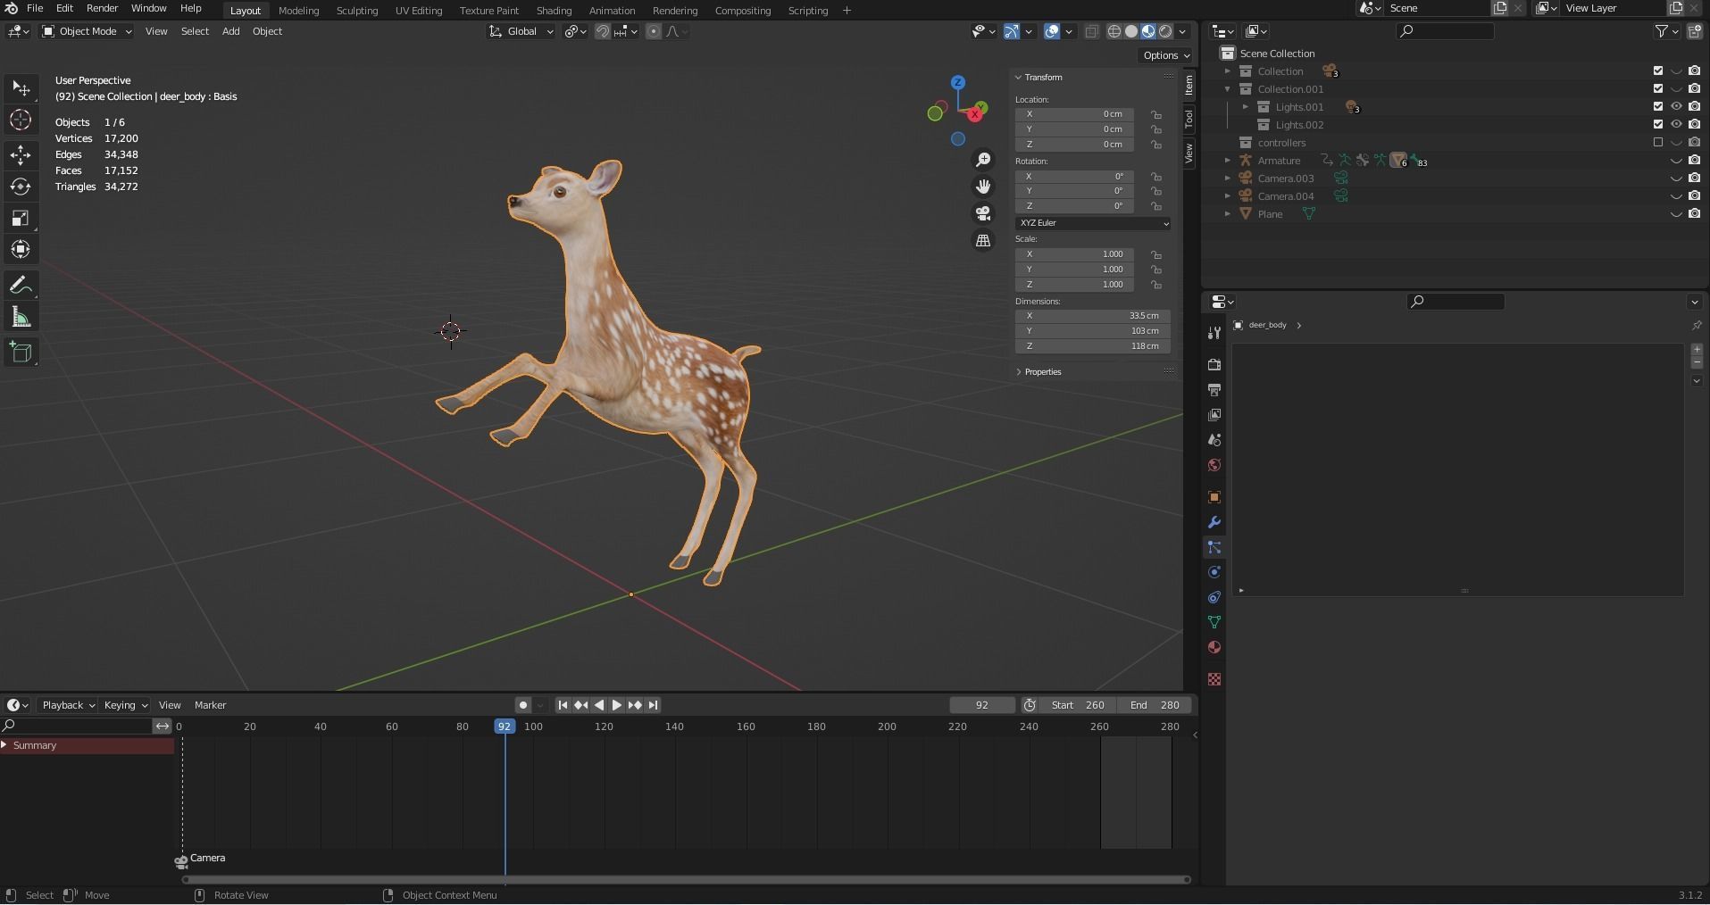Switch to the Sculpting workspace tab
1710x905 pixels.
click(x=357, y=11)
